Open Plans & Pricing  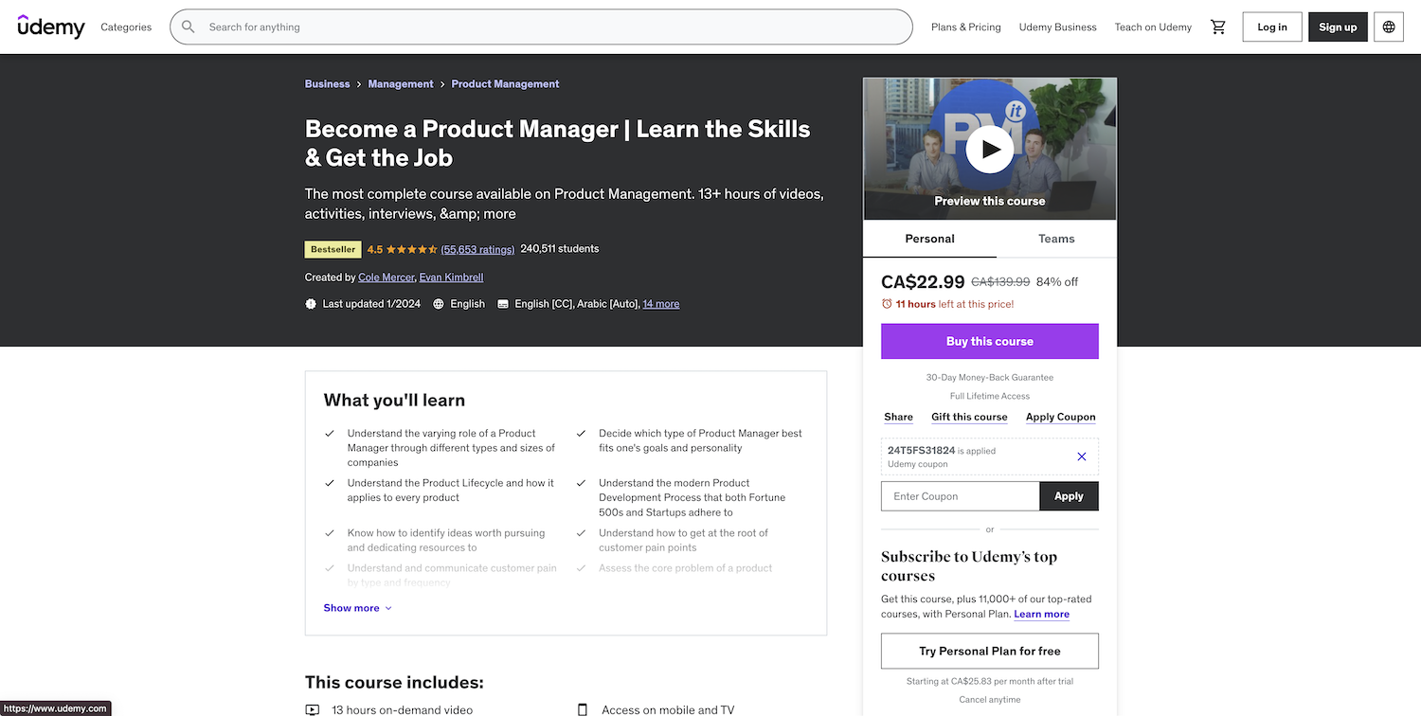tap(966, 27)
